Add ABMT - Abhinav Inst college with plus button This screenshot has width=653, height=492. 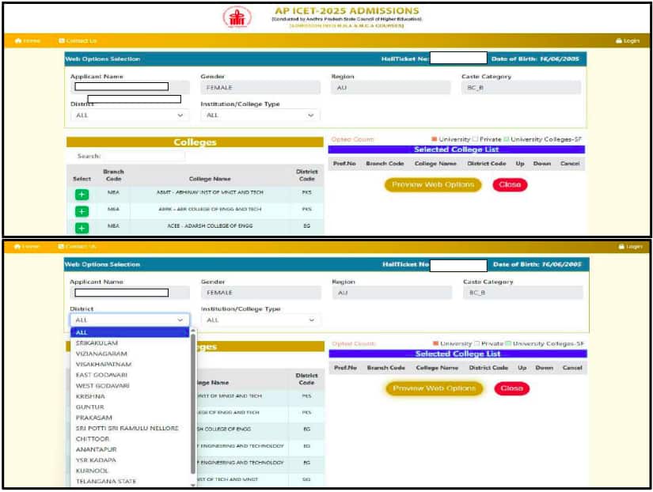(x=82, y=195)
